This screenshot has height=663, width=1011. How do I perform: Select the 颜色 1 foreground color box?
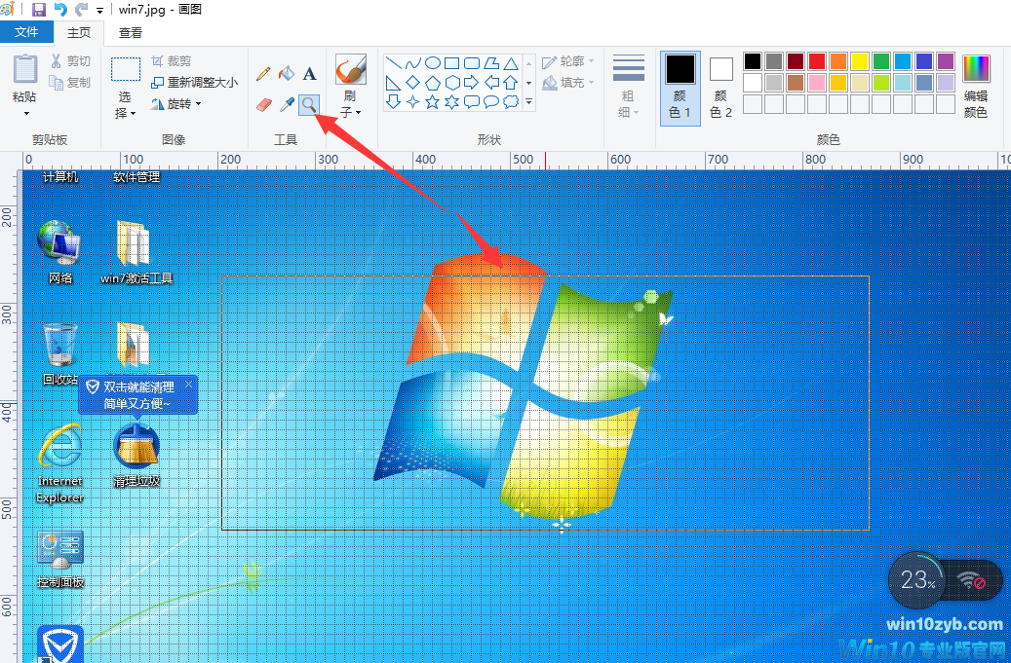pos(680,87)
